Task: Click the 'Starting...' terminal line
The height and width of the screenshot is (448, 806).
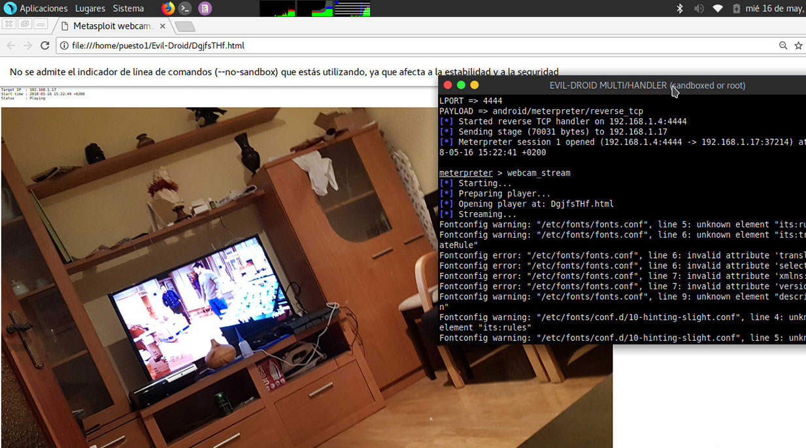Action: pos(476,184)
